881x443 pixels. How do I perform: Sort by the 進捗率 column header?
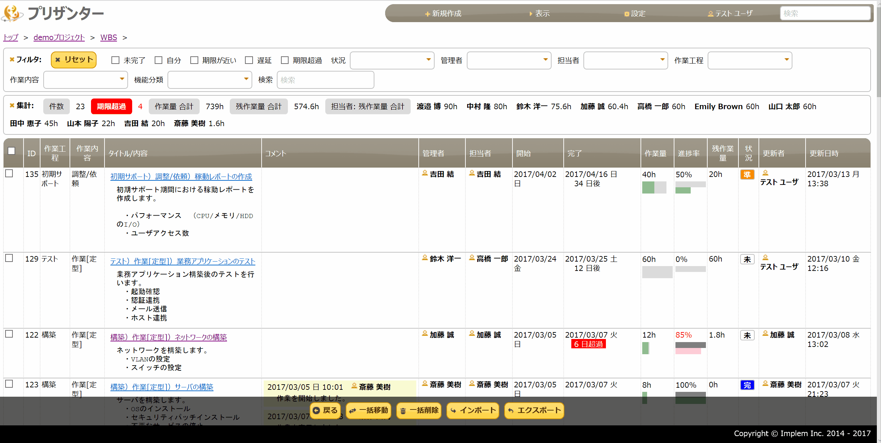click(x=690, y=153)
